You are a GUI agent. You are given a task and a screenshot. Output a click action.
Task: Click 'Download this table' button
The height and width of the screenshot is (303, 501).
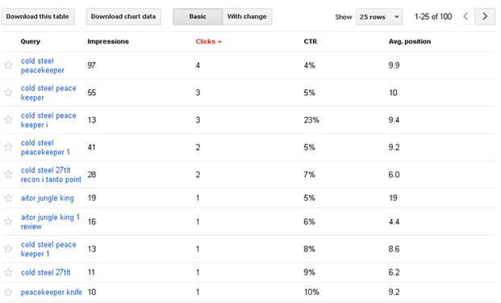pos(38,17)
